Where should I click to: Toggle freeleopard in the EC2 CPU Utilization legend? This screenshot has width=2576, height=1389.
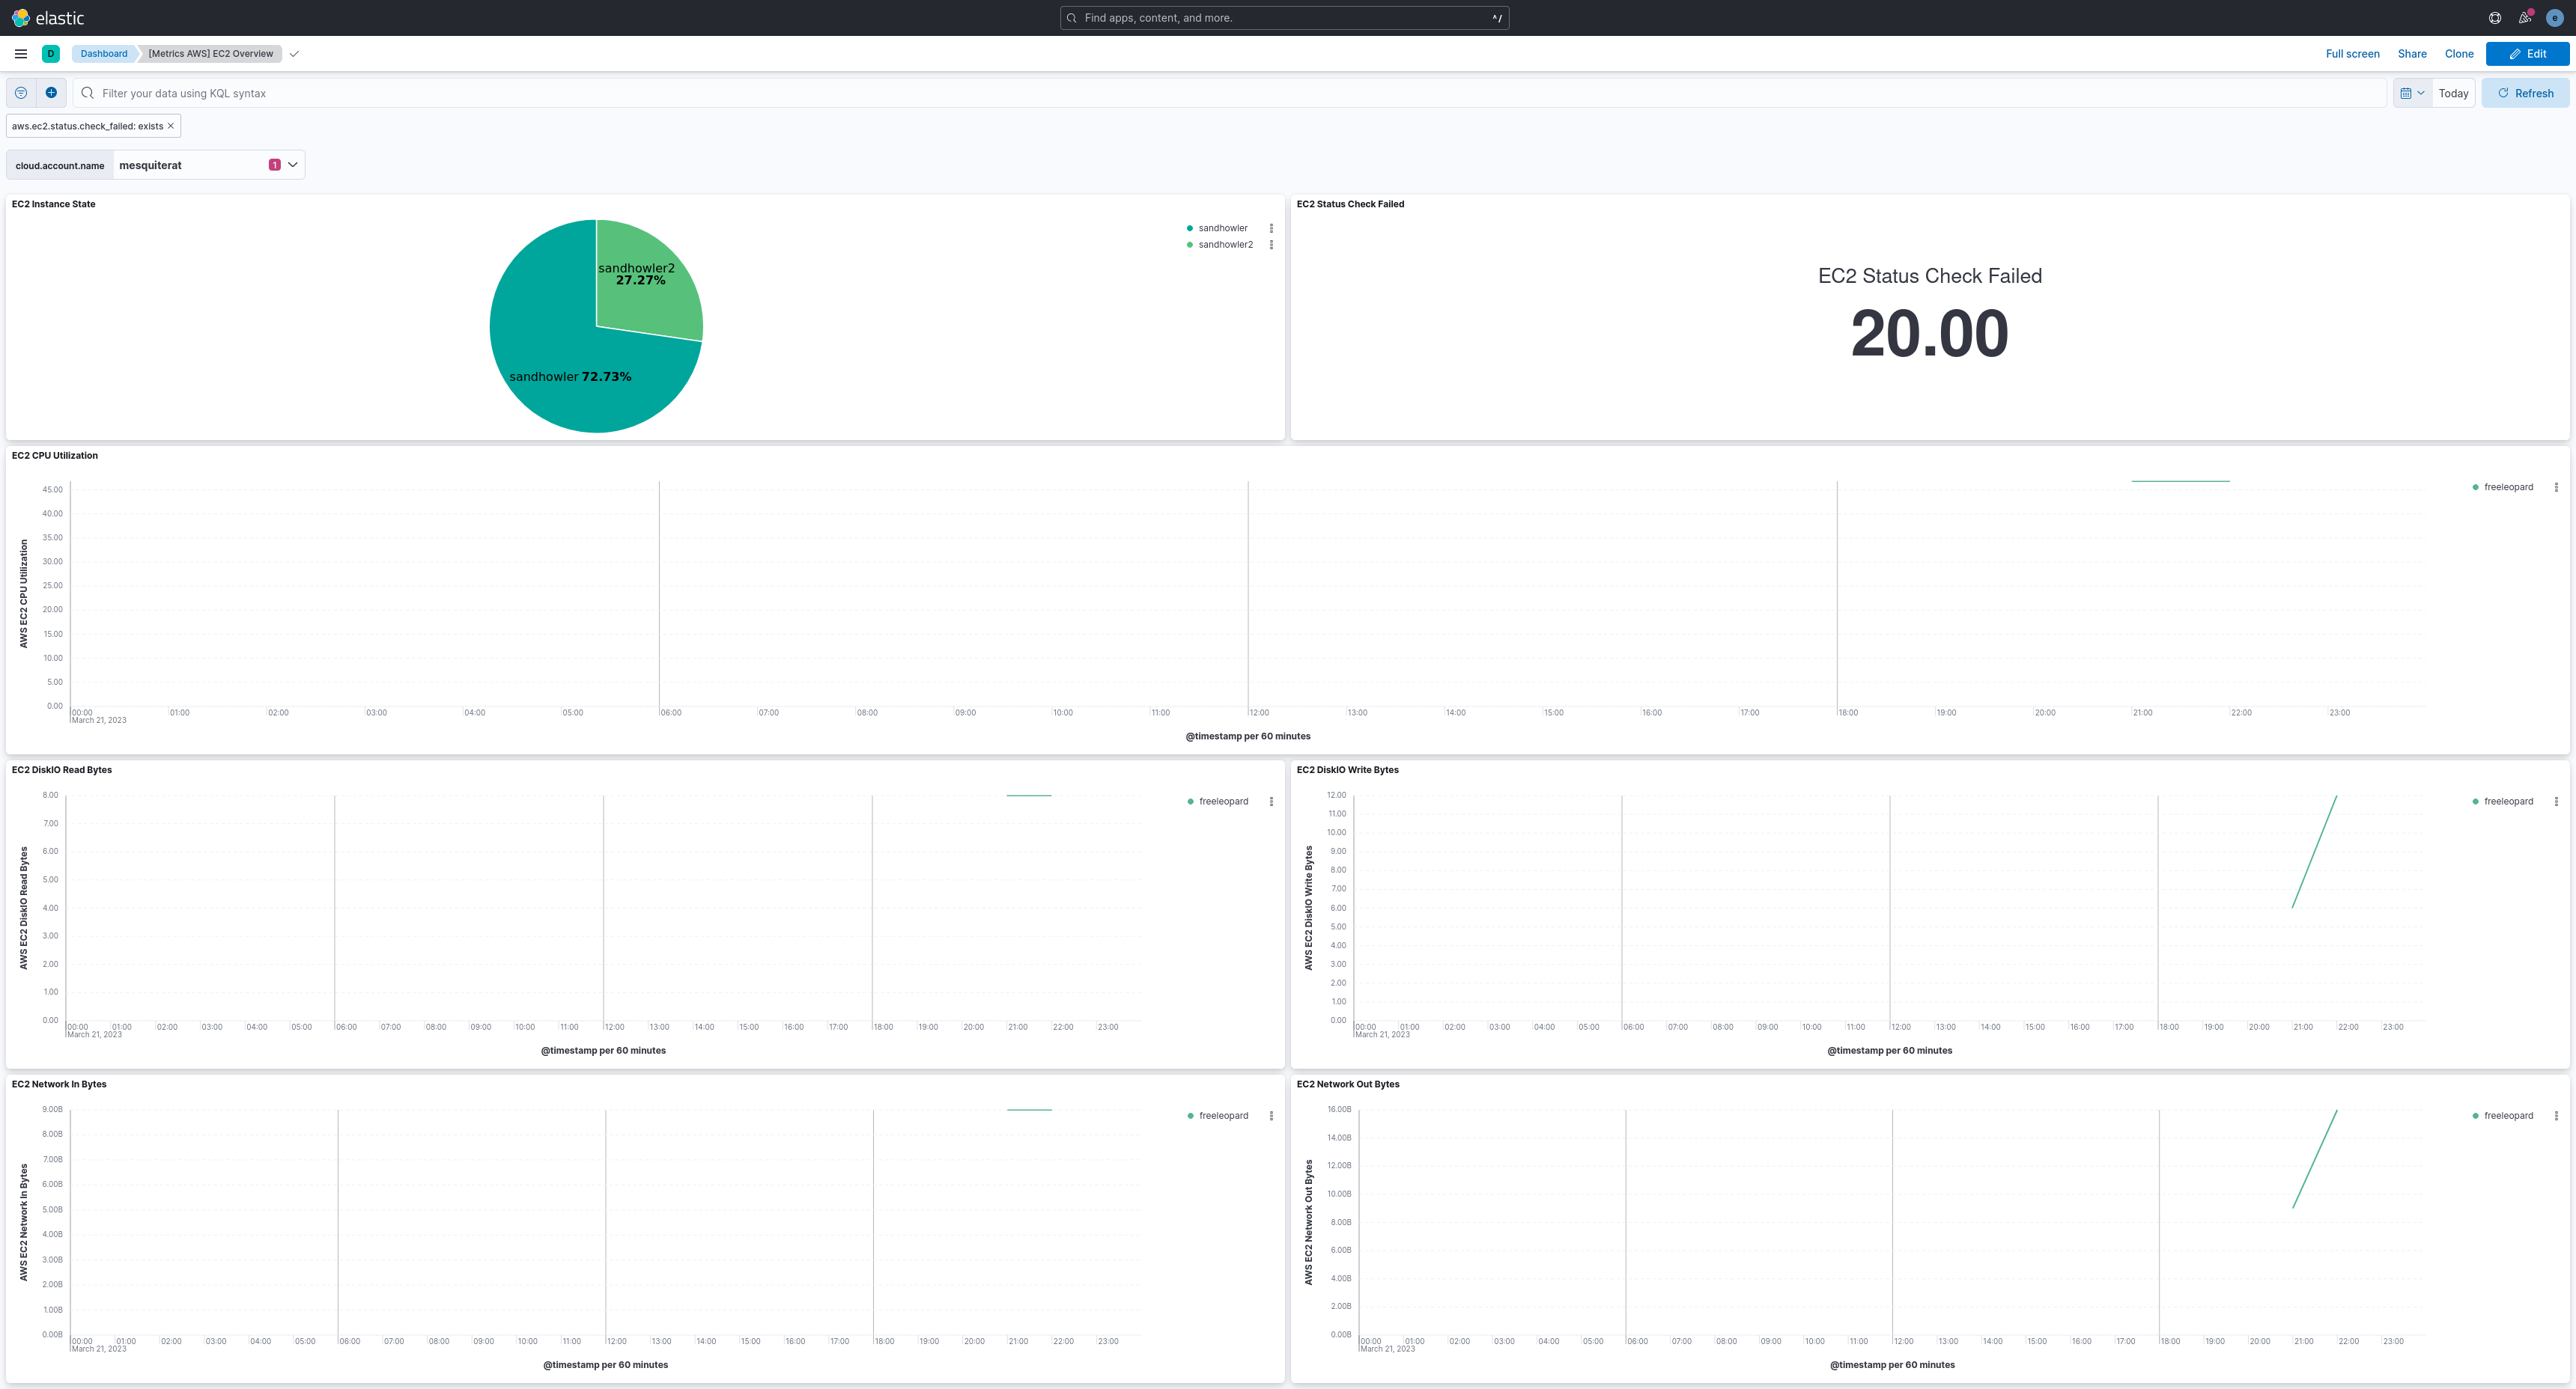(x=2510, y=486)
